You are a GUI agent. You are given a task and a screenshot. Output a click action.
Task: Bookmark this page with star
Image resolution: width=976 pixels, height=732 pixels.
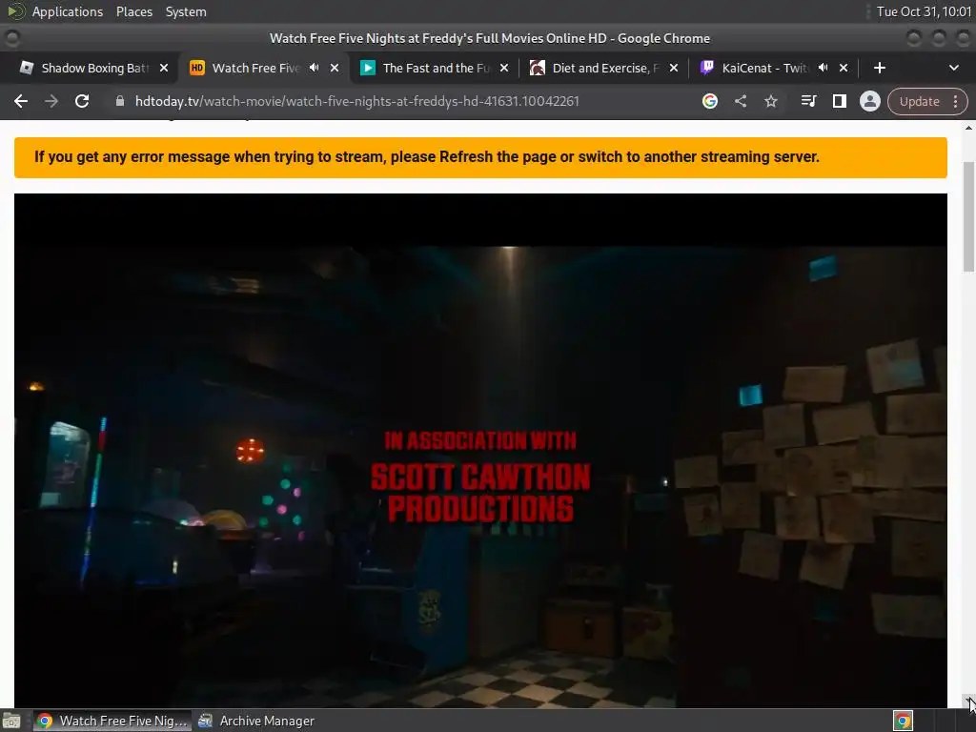click(x=770, y=101)
